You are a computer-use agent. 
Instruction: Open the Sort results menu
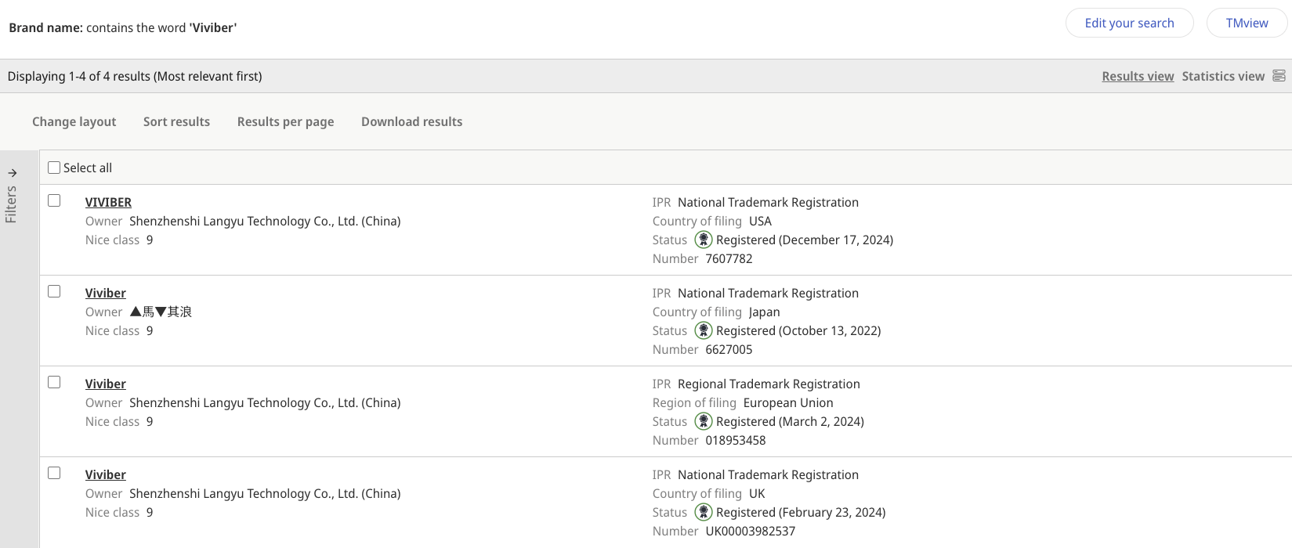176,121
